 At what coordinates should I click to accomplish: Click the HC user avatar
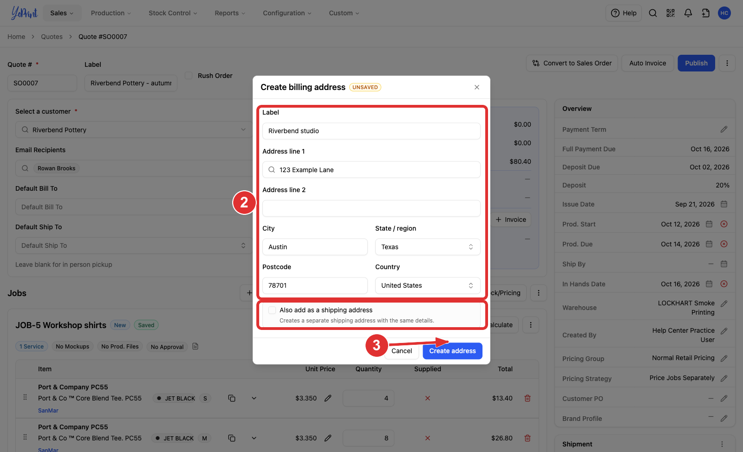coord(724,13)
